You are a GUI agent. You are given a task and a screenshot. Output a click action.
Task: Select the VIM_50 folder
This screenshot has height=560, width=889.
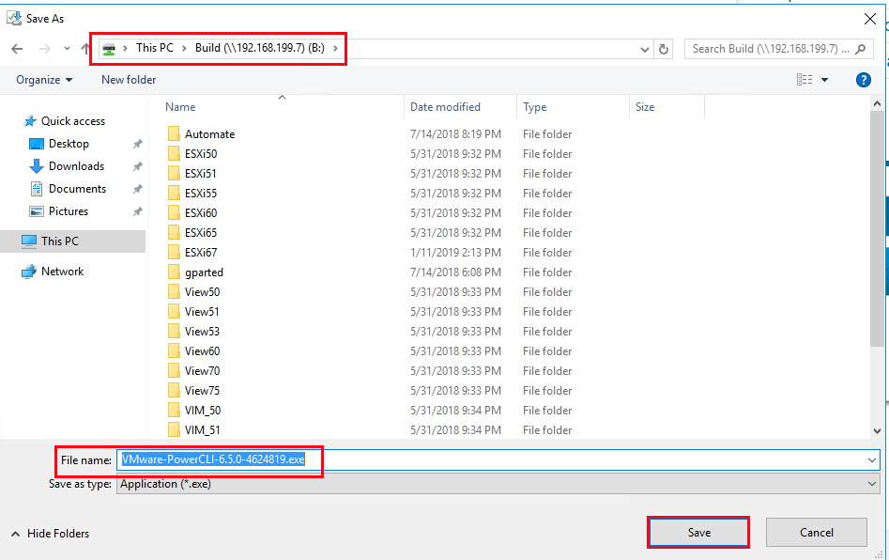coord(203,411)
